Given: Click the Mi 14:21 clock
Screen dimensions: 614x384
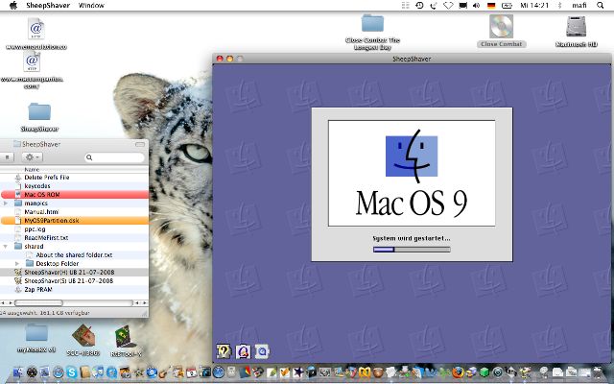Looking at the screenshot, I should (x=534, y=5).
